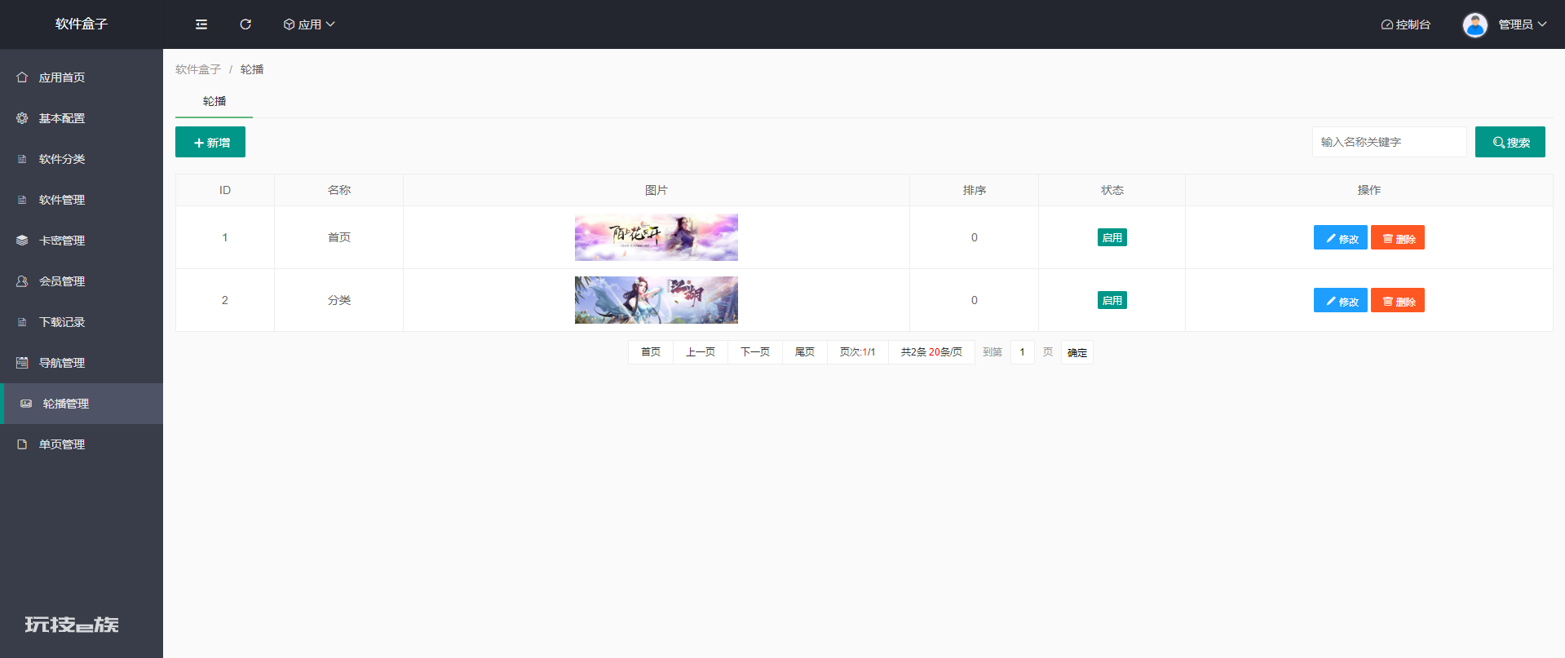1565x658 pixels.
Task: Click the 下一页 pagination button
Action: point(755,352)
